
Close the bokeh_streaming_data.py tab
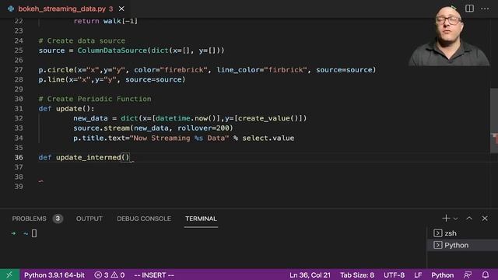[121, 9]
